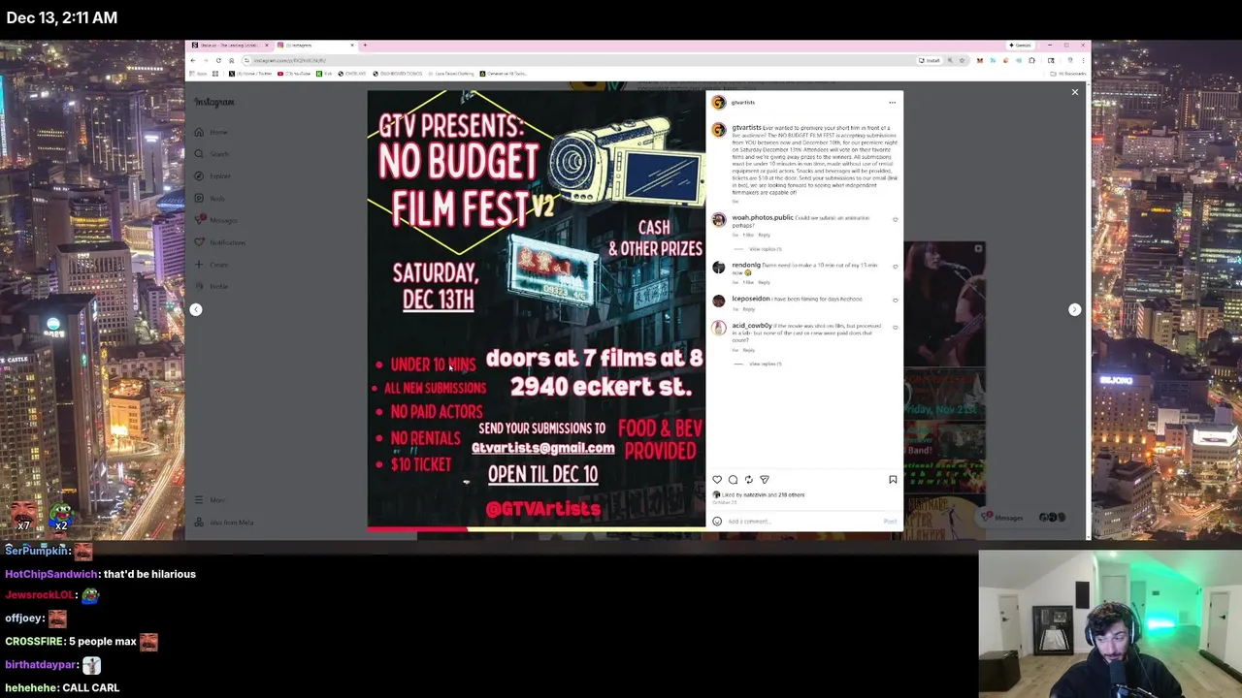Click Dec 13, 2:11 AM clock overlay
Screen dimensions: 1242x698
(x=62, y=17)
